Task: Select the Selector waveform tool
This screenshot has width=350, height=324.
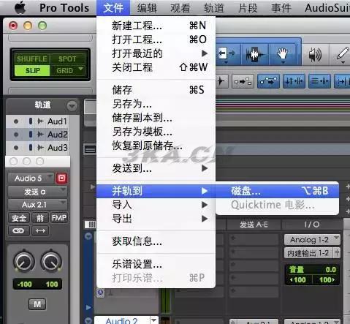Action: [x=255, y=54]
